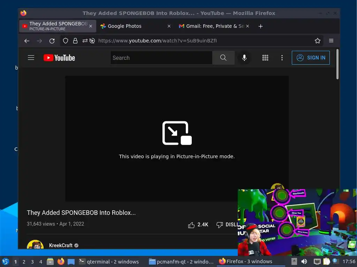This screenshot has height=267, width=357.
Task: Switch to virtual desktop 3
Action: pos(32,262)
